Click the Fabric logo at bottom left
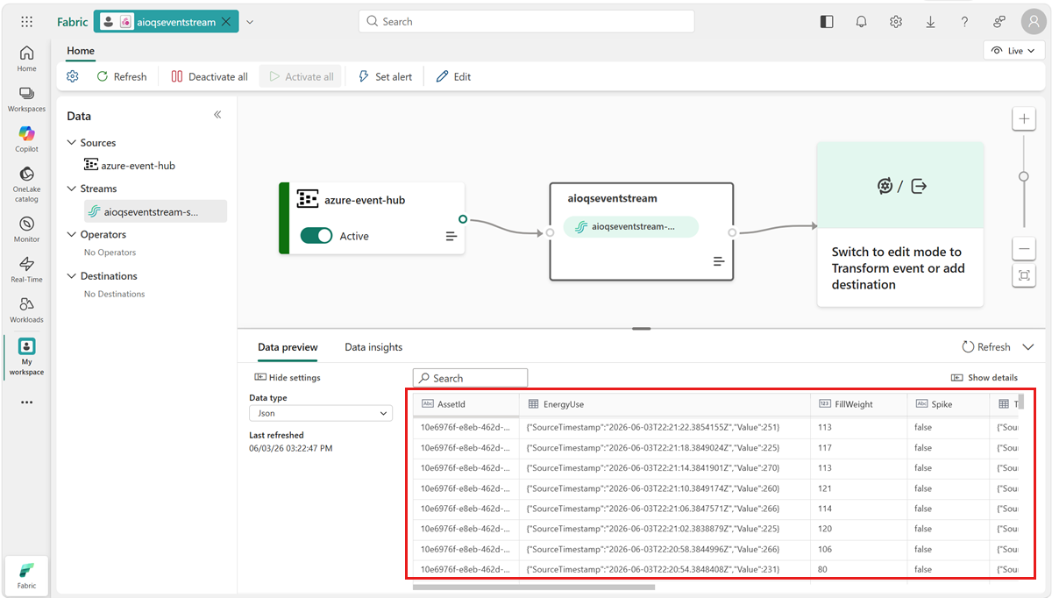The width and height of the screenshot is (1052, 598). (26, 575)
